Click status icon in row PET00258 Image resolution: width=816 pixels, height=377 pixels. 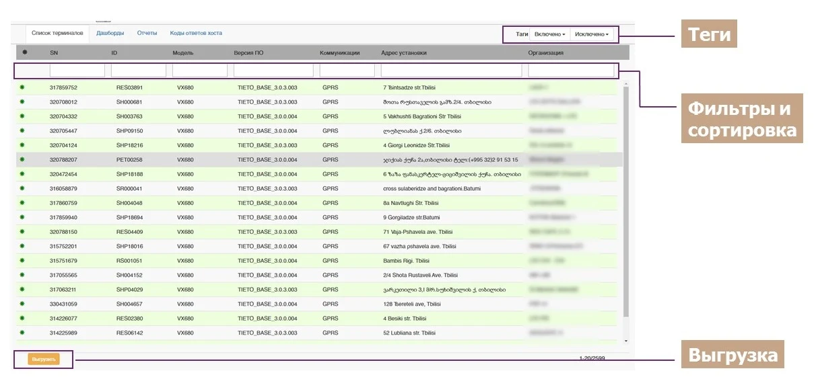point(22,160)
